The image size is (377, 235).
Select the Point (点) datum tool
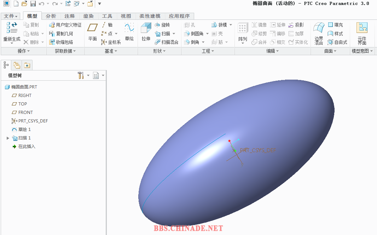pos(107,33)
